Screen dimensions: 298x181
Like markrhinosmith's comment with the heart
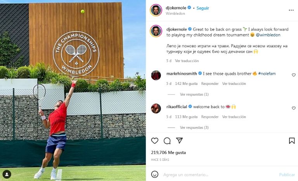tap(294, 75)
